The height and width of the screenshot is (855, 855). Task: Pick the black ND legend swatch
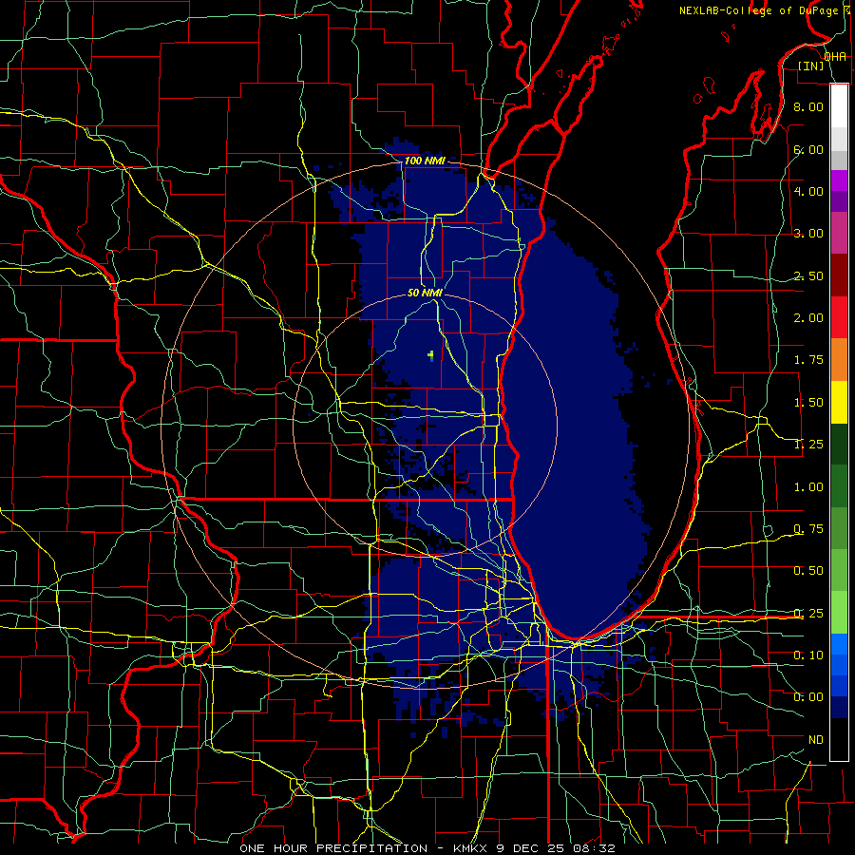pos(839,739)
